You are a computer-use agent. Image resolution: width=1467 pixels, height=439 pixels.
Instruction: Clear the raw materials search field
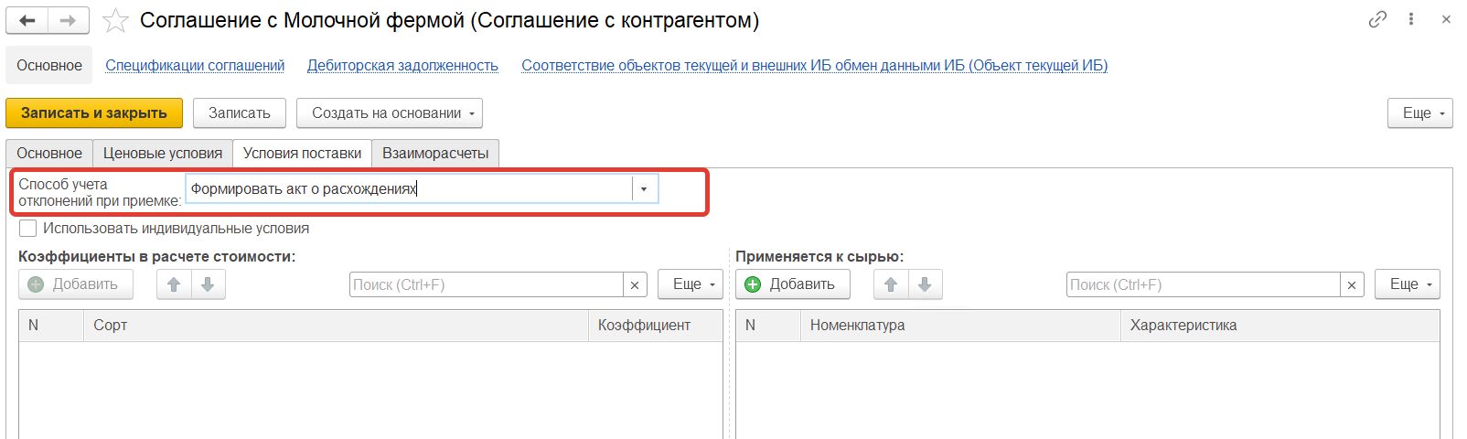1352,285
